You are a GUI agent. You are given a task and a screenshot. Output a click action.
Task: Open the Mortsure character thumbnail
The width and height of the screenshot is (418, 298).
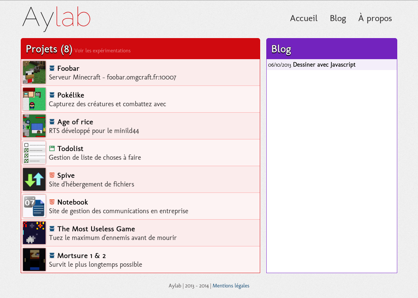click(x=34, y=260)
